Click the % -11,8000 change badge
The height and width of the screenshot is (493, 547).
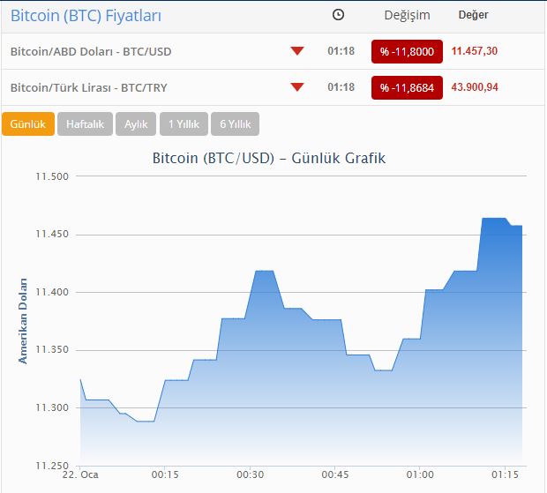(407, 52)
